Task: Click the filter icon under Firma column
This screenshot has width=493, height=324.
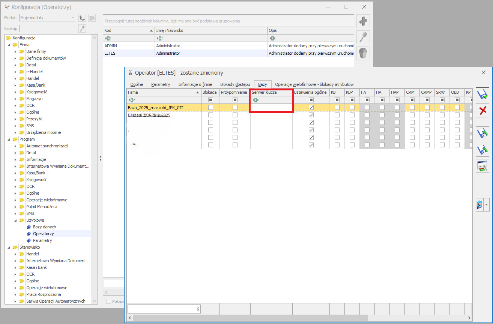Action: [131, 100]
